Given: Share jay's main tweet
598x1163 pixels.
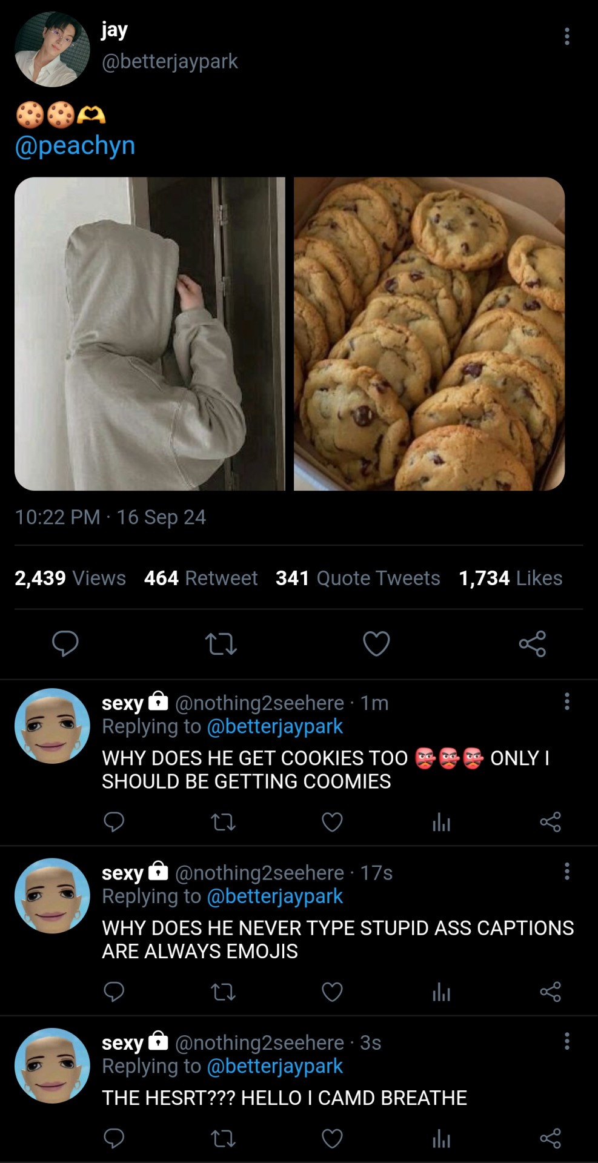Looking at the screenshot, I should click(533, 643).
